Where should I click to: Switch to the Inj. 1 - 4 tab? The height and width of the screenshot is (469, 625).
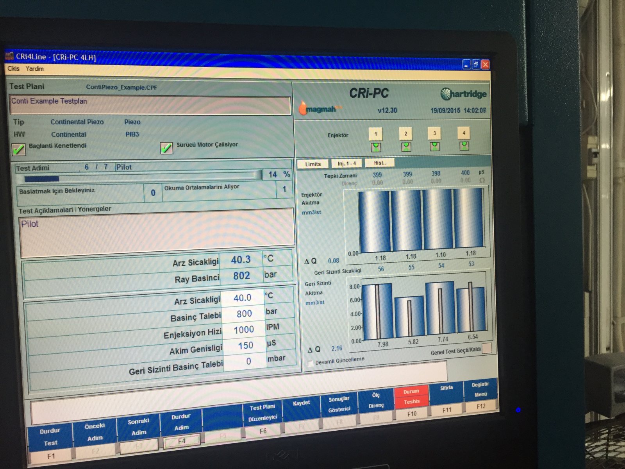point(347,163)
